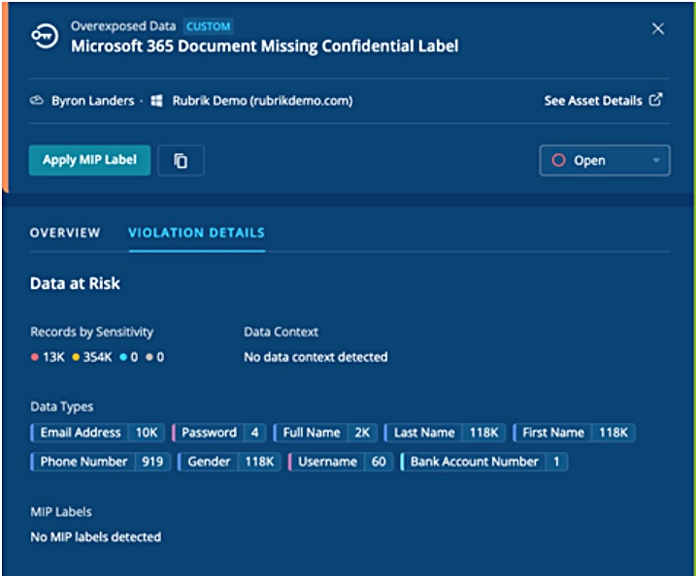Screen dimensions: 696x576
Task: Select the Last Name 118K data type tag
Action: (445, 432)
